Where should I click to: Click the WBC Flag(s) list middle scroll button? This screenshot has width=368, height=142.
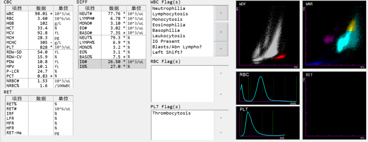(221, 32)
